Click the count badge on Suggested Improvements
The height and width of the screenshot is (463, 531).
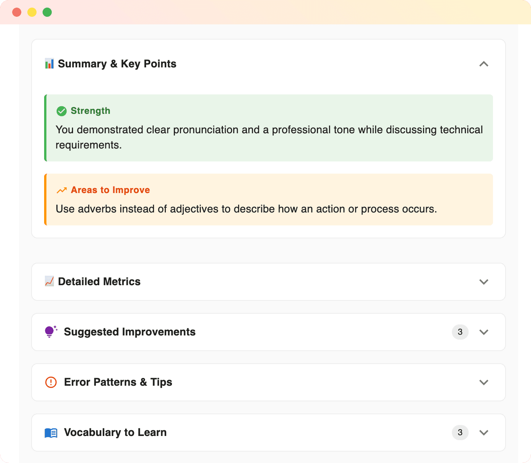coord(460,332)
